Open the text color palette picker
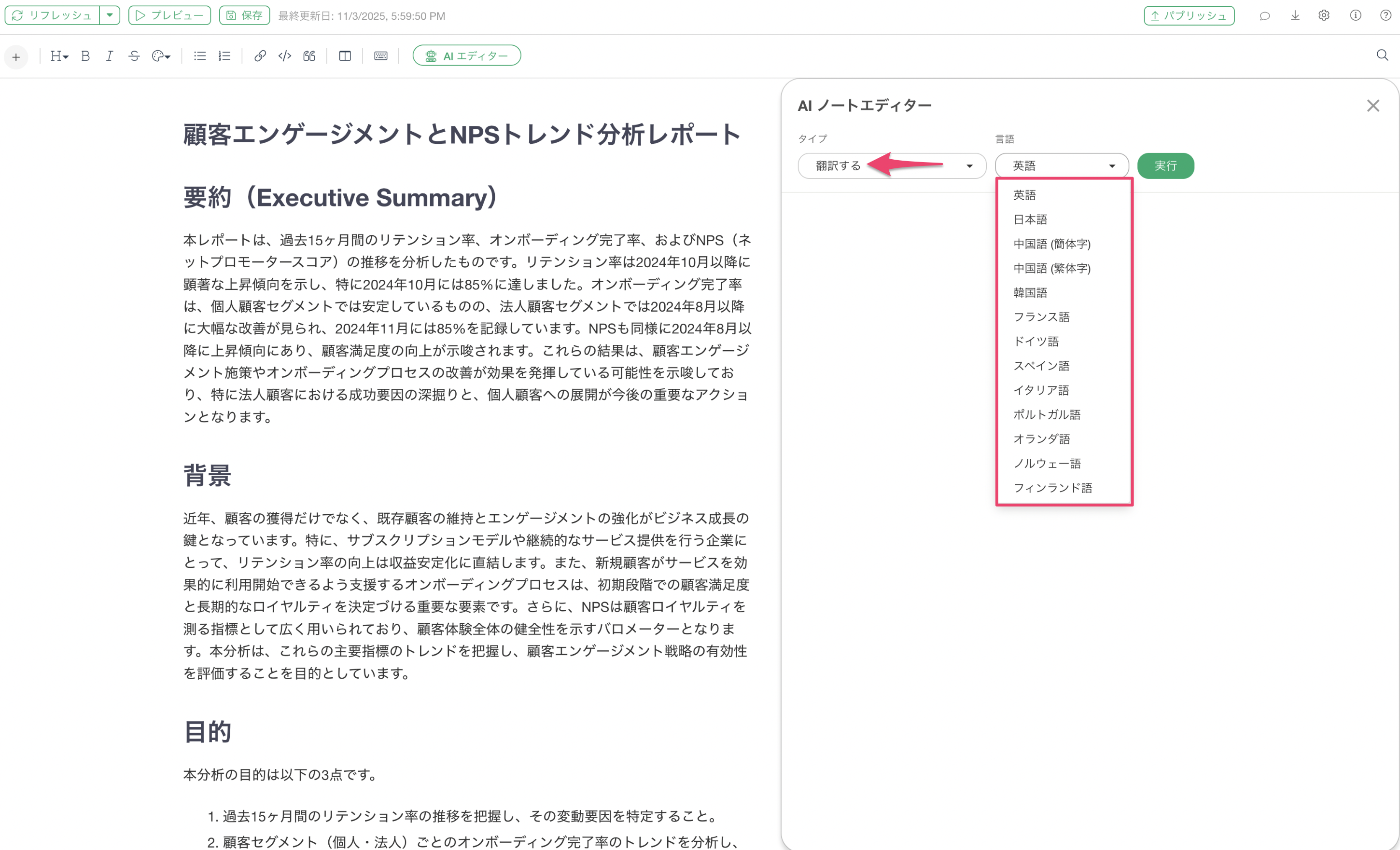The height and width of the screenshot is (850, 1400). (161, 55)
